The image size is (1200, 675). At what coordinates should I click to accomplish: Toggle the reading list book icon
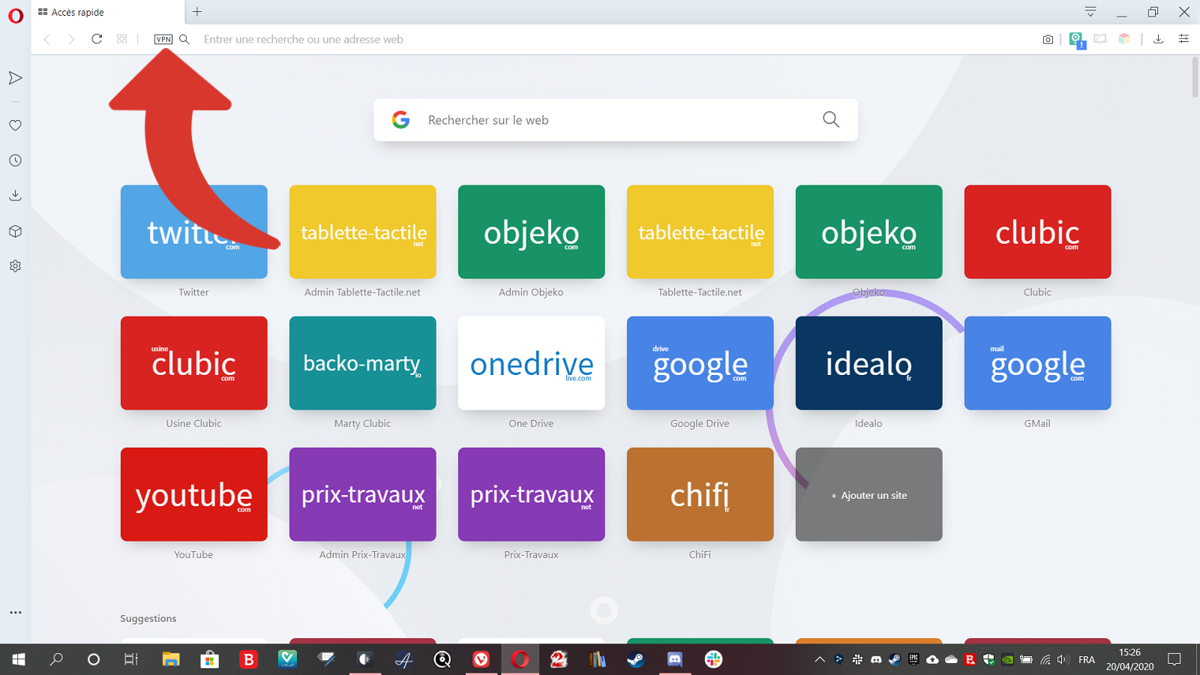click(1099, 39)
